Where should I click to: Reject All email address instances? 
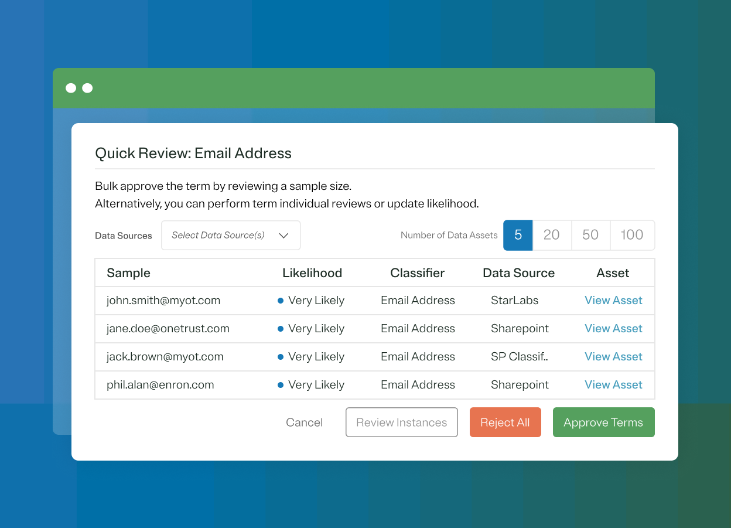[505, 422]
